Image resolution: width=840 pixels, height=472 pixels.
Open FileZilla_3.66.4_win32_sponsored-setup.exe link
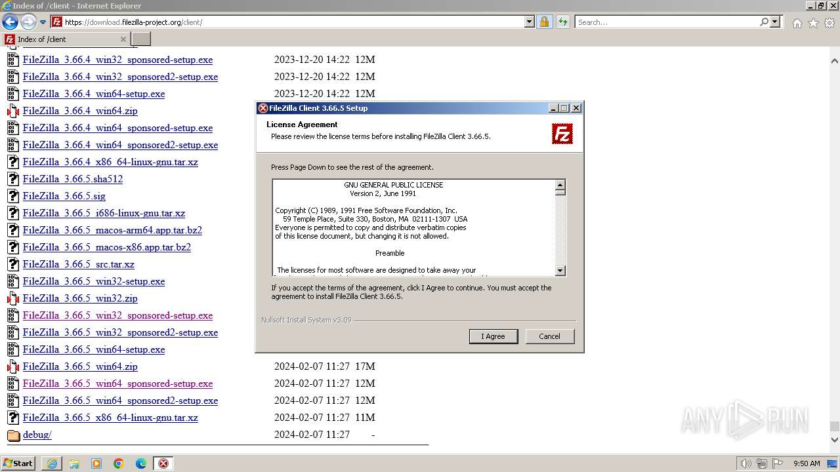[x=117, y=60]
